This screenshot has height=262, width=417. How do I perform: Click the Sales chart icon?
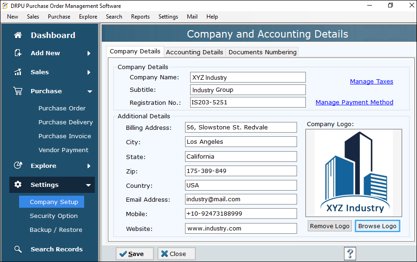click(x=18, y=72)
